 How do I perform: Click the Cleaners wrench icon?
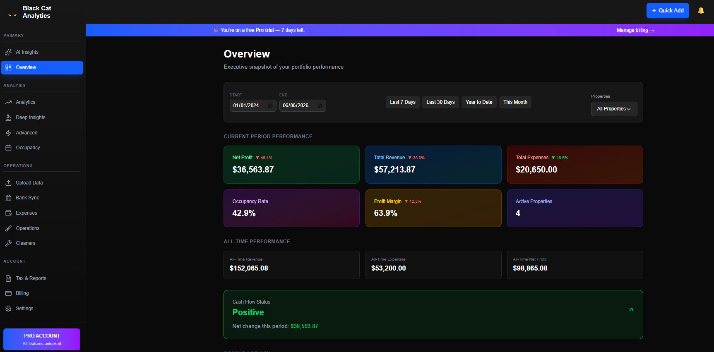[x=8, y=243]
